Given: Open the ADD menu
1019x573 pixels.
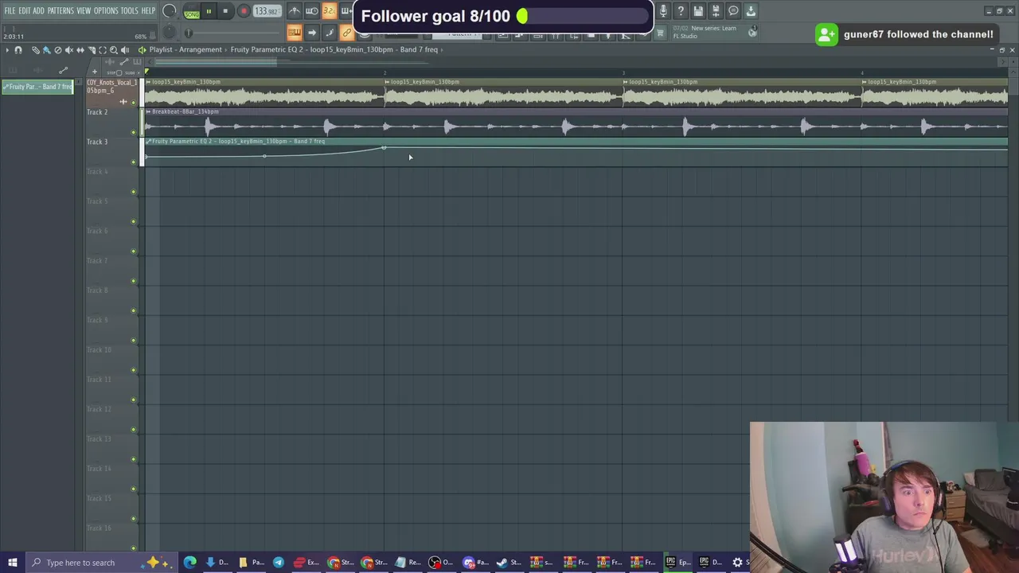Looking at the screenshot, I should click(x=38, y=11).
